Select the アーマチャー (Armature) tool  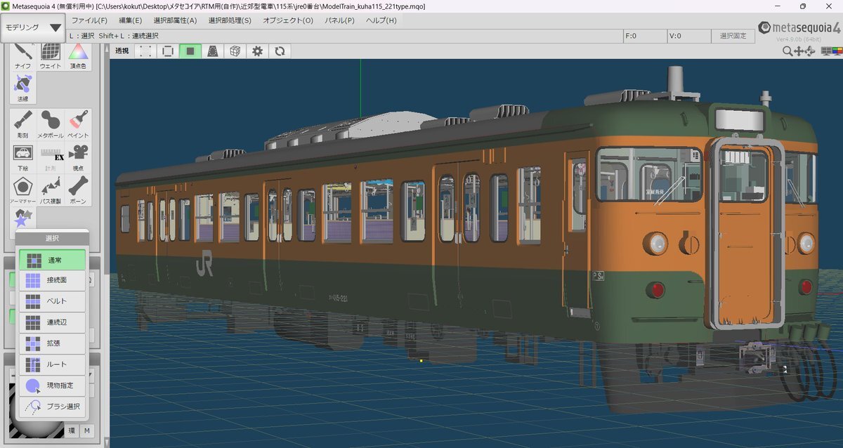point(23,190)
